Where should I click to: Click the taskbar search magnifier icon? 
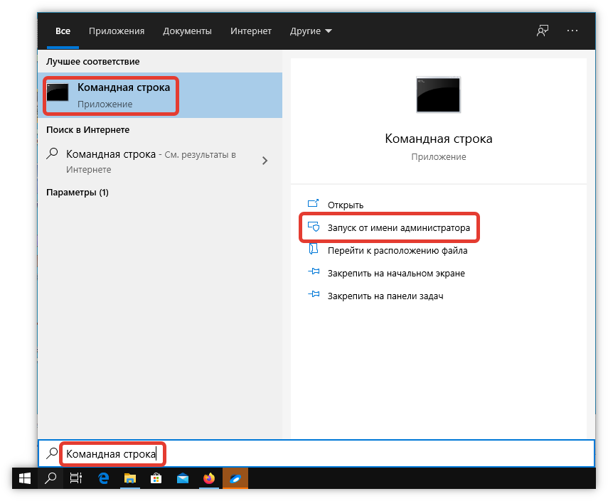click(x=50, y=478)
